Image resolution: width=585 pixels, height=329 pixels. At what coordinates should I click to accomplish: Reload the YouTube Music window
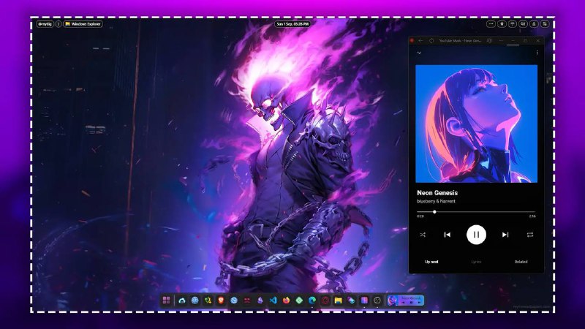point(431,40)
